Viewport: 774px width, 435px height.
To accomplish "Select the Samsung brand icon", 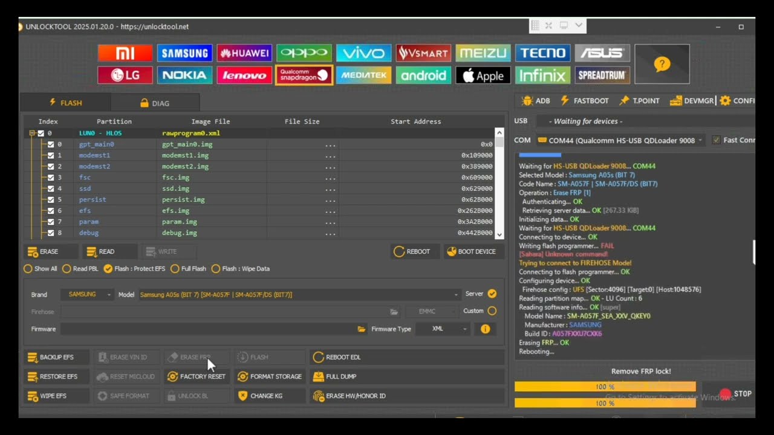I will pos(184,53).
